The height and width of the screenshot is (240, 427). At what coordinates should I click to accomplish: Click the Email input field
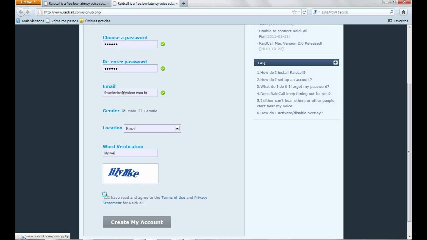[130, 93]
